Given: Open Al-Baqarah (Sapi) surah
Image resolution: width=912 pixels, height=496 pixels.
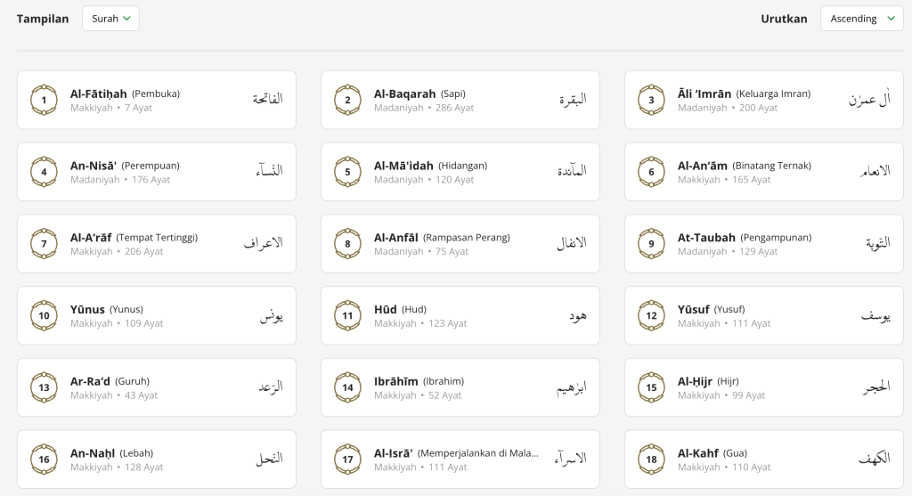Looking at the screenshot, I should (460, 100).
